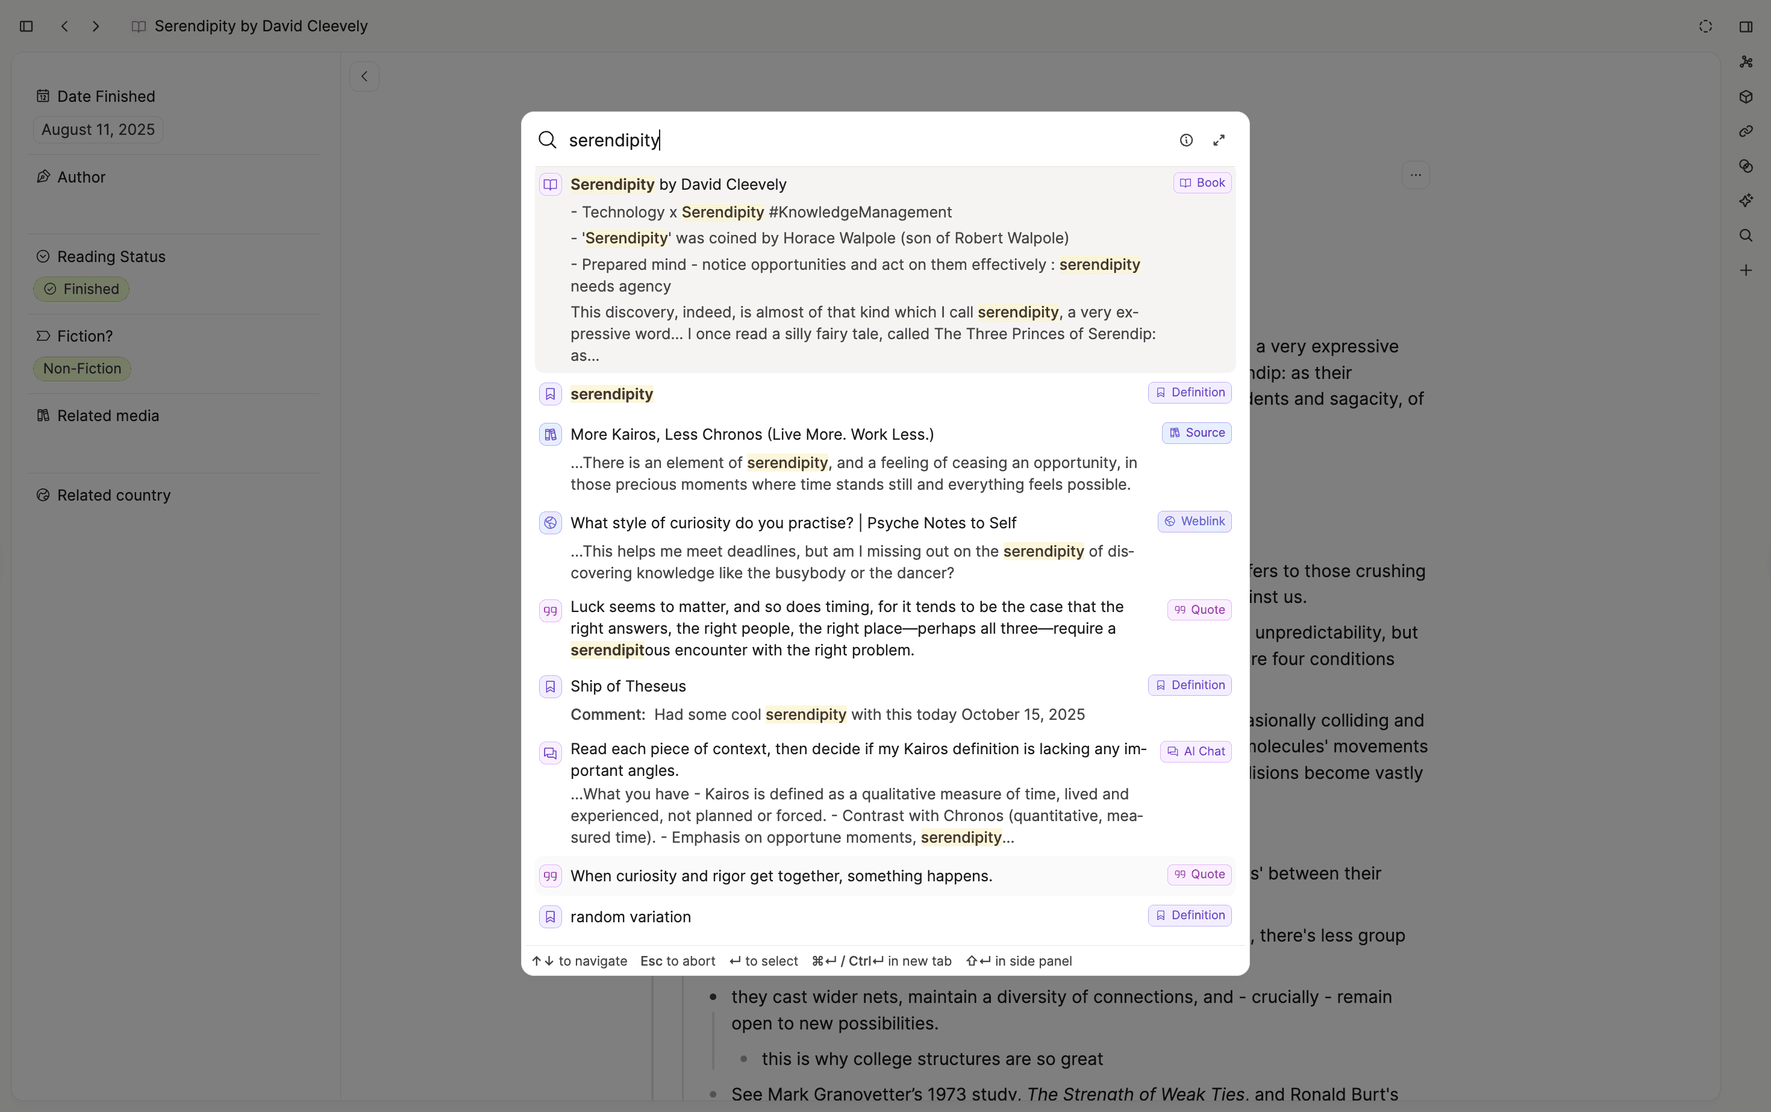Viewport: 1771px width, 1112px height.
Task: Toggle the Non-Fiction tag under Fiction?
Action: [x=82, y=367]
